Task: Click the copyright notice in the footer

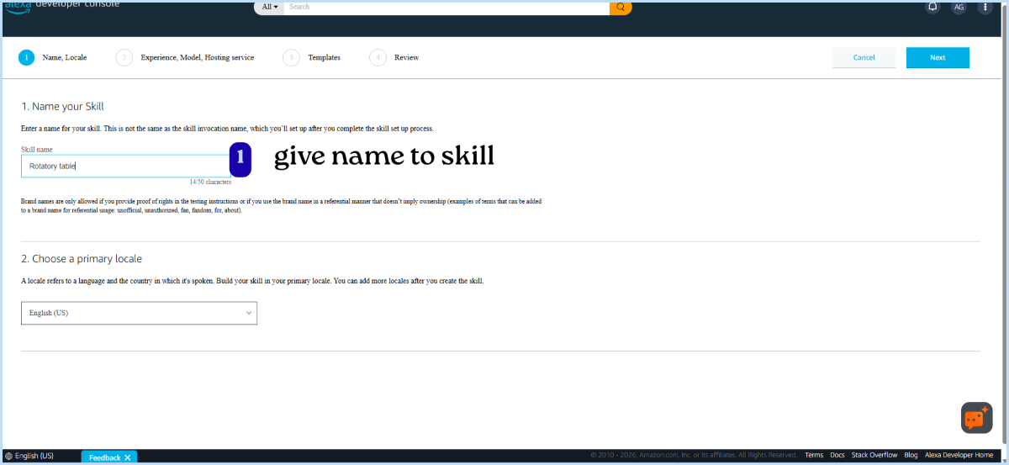Action: tap(694, 456)
